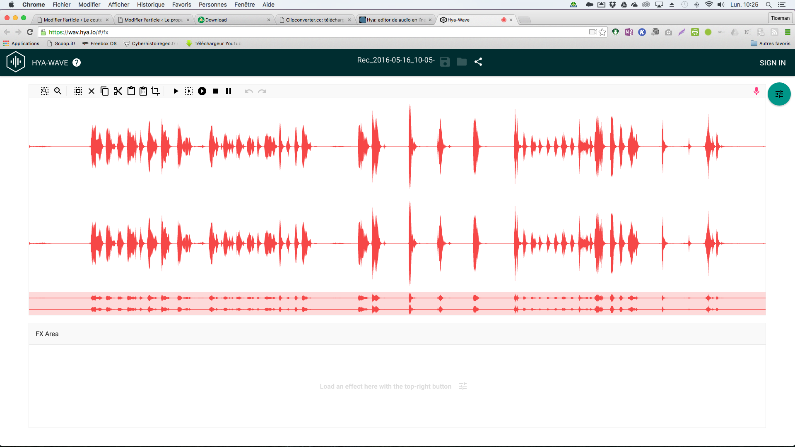Click SIGN IN
The width and height of the screenshot is (795, 447).
point(773,62)
